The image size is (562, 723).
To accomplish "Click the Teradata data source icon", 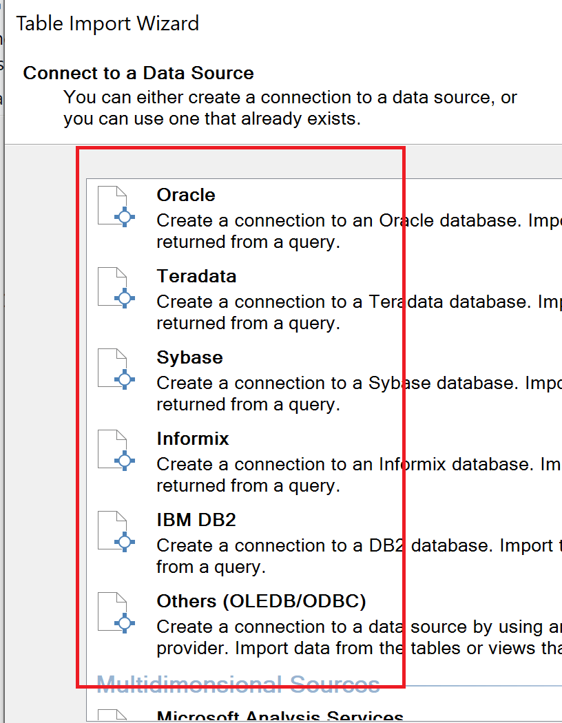I will pos(116,288).
